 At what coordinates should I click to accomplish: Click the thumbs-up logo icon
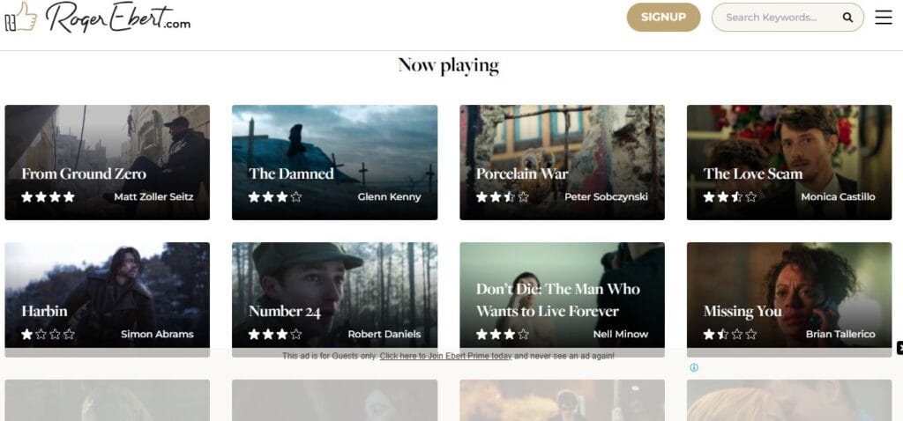click(21, 16)
